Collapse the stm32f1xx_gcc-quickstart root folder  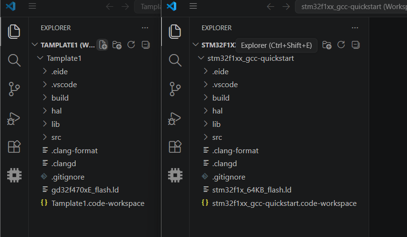(x=201, y=58)
